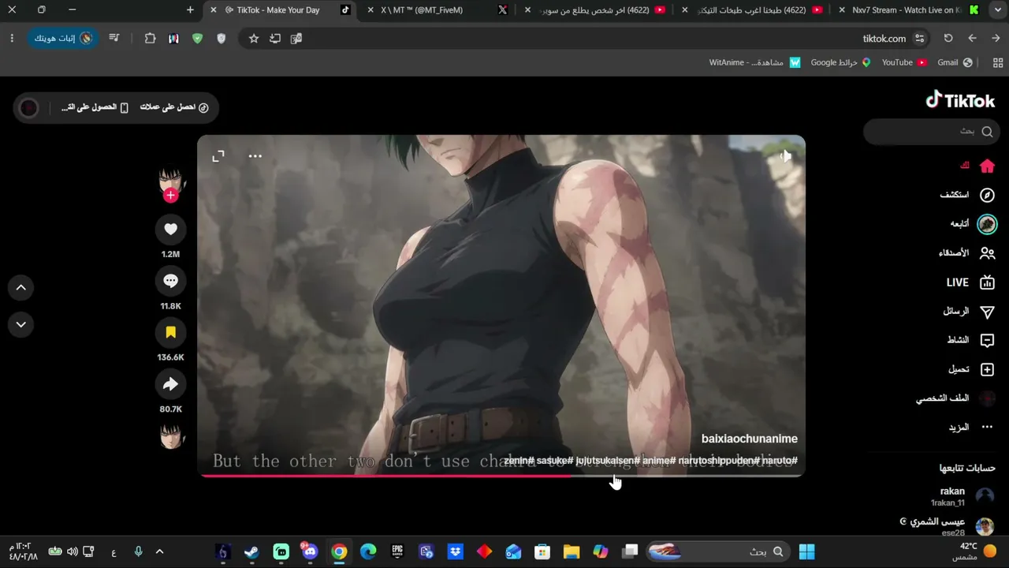Viewport: 1009px width, 568px height.
Task: Open the Chrome apps grid in bookmarks bar
Action: tap(998, 62)
